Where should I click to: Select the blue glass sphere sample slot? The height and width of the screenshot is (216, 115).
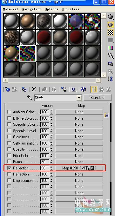click(76, 21)
